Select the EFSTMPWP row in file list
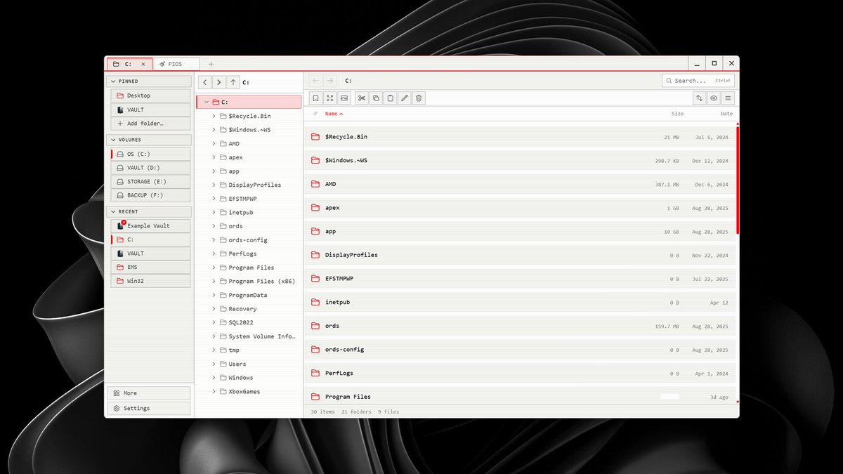 coord(521,279)
